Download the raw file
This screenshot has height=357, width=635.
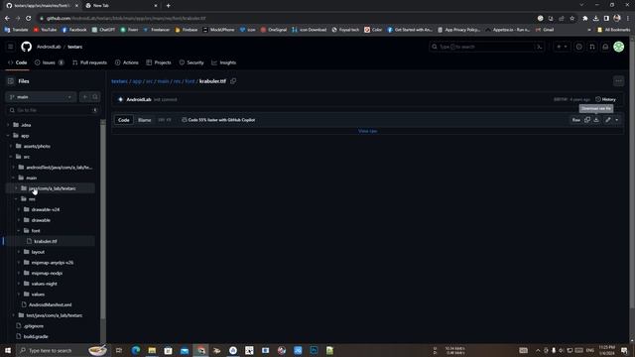[x=596, y=120]
